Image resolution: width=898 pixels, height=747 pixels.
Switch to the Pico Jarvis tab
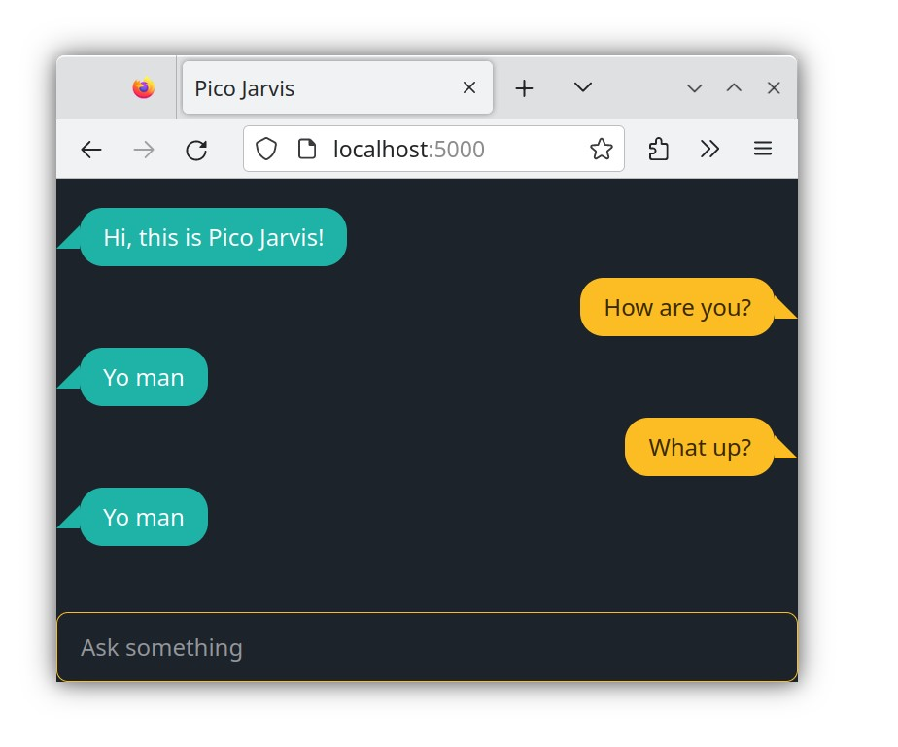click(337, 87)
